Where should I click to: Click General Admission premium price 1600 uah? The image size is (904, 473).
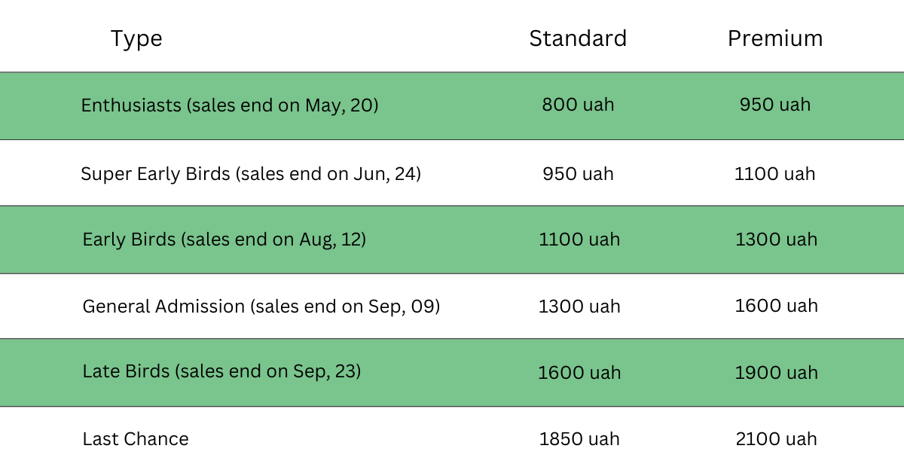(x=776, y=306)
